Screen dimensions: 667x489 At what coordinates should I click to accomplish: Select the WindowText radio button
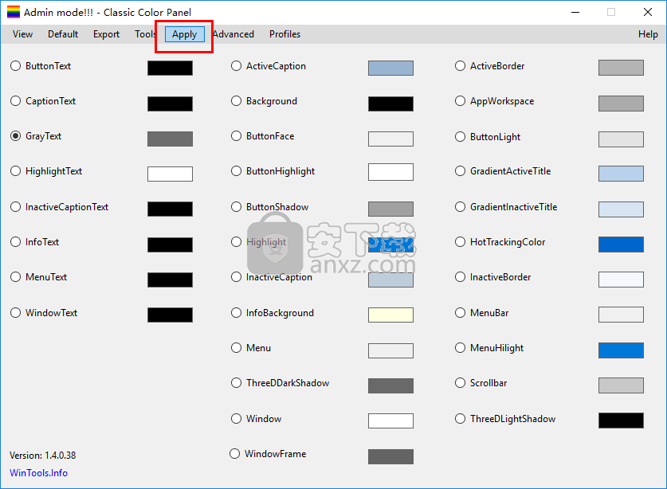[x=16, y=312]
